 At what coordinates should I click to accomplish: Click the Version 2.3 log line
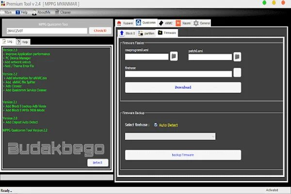(x=10, y=50)
